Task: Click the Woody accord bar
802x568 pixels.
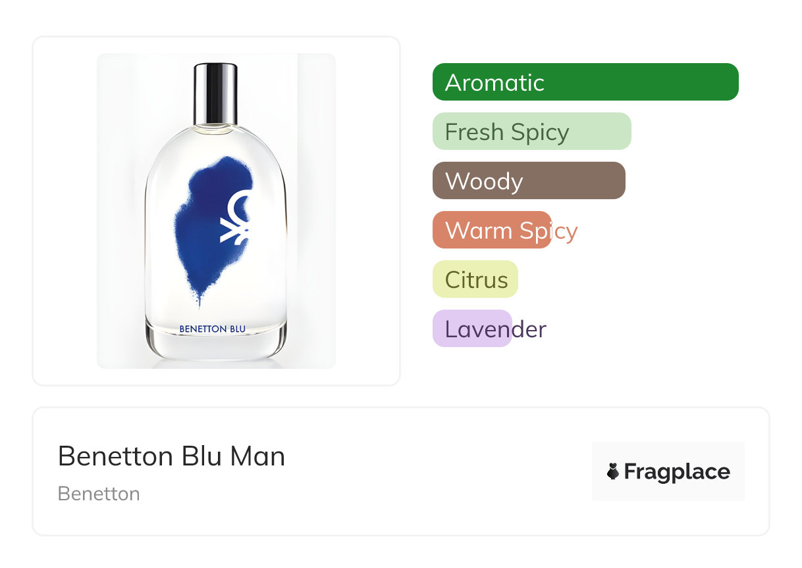Action: (529, 181)
